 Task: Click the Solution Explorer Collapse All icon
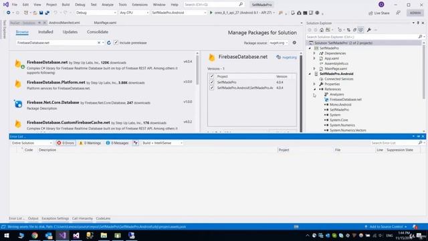(354, 29)
